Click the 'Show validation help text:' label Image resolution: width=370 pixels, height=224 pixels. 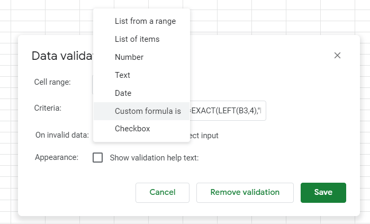pos(154,158)
